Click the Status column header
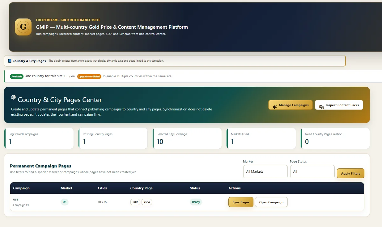 click(195, 188)
